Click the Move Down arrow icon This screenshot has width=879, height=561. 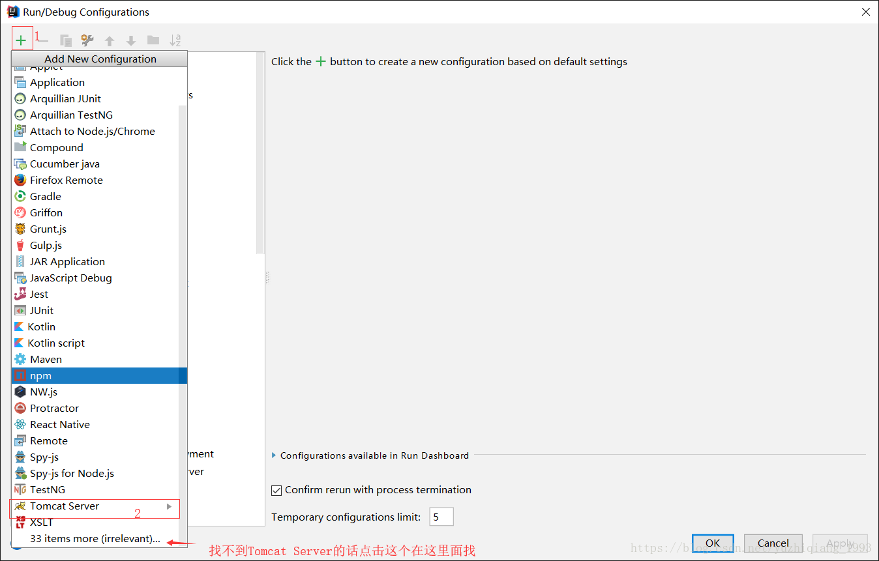(x=131, y=40)
